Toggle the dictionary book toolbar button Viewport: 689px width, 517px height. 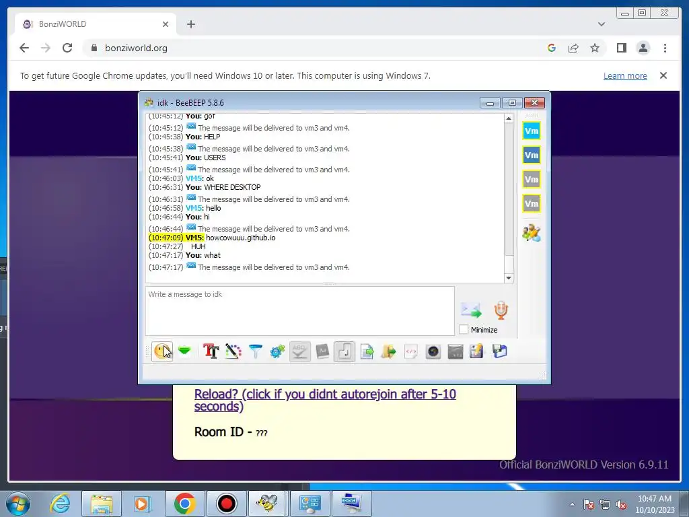(x=322, y=351)
